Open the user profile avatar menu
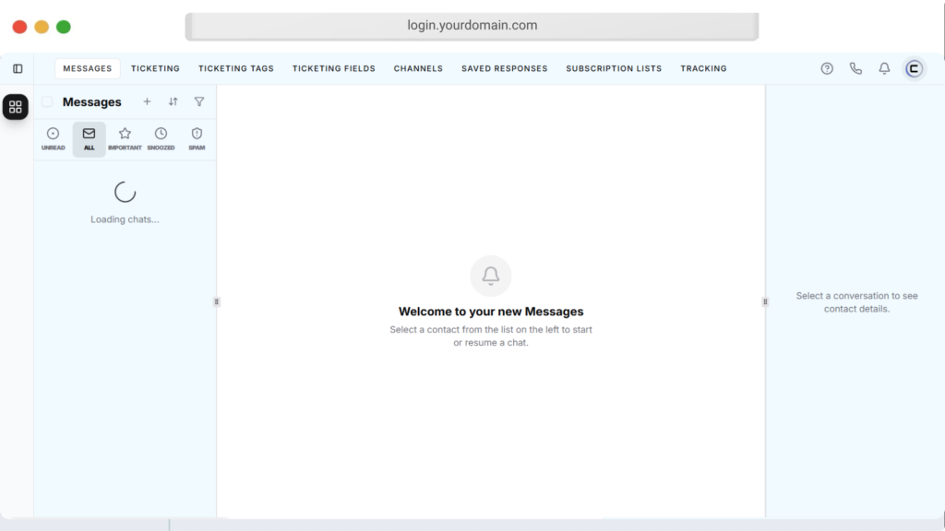Image resolution: width=945 pixels, height=531 pixels. coord(914,68)
